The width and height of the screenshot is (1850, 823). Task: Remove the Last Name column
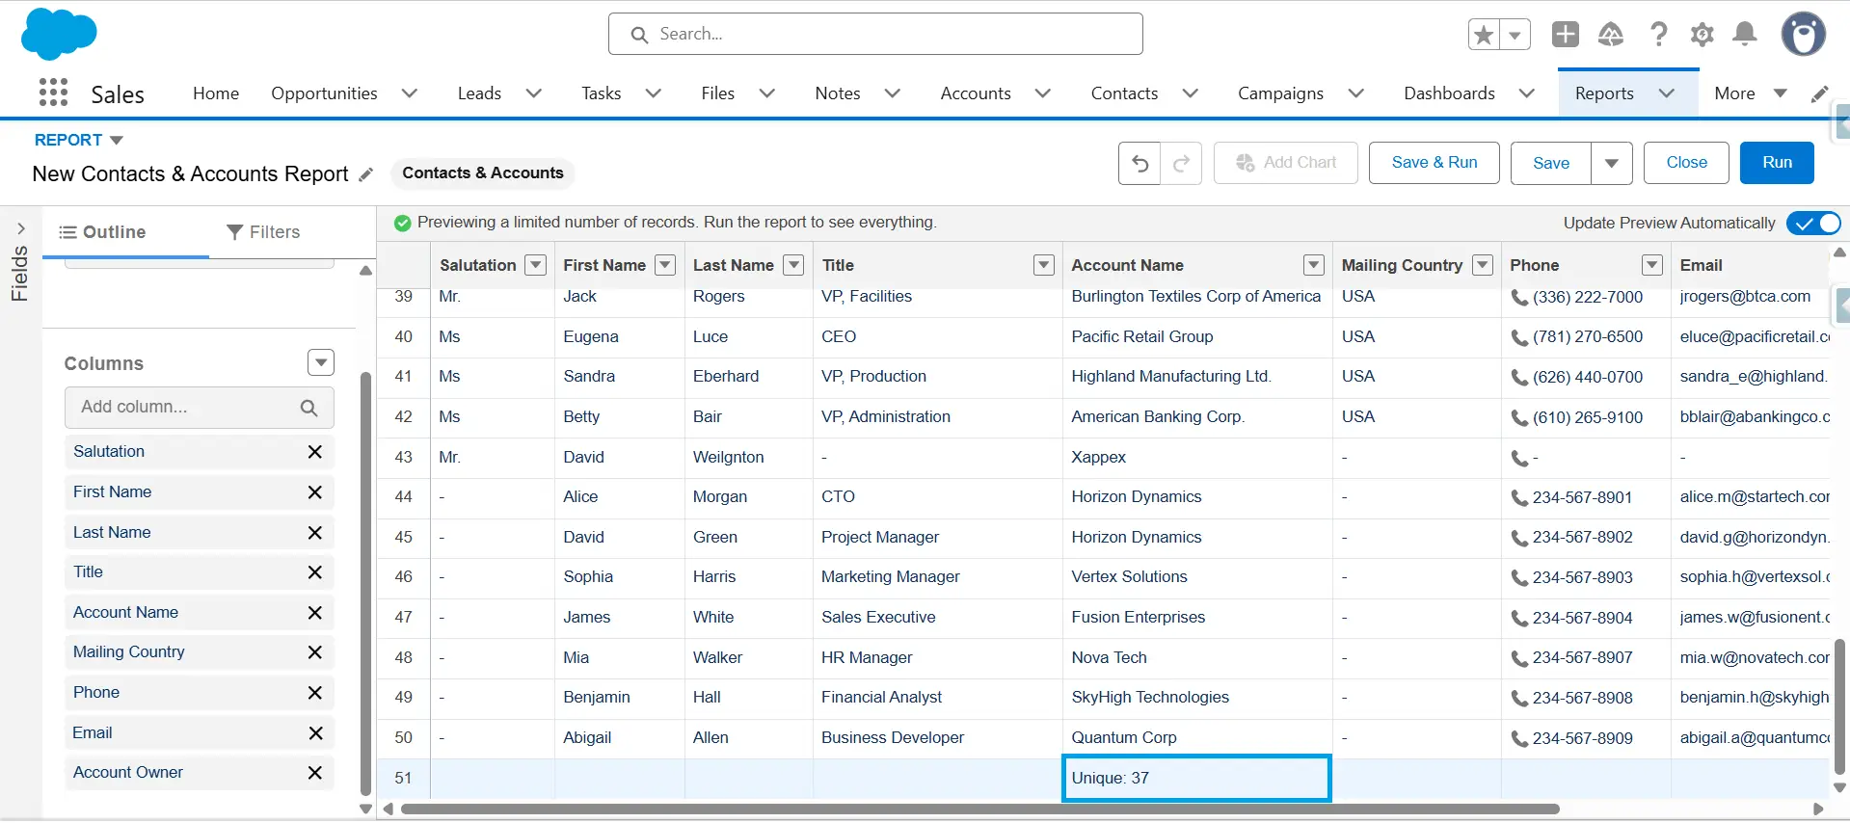tap(314, 532)
